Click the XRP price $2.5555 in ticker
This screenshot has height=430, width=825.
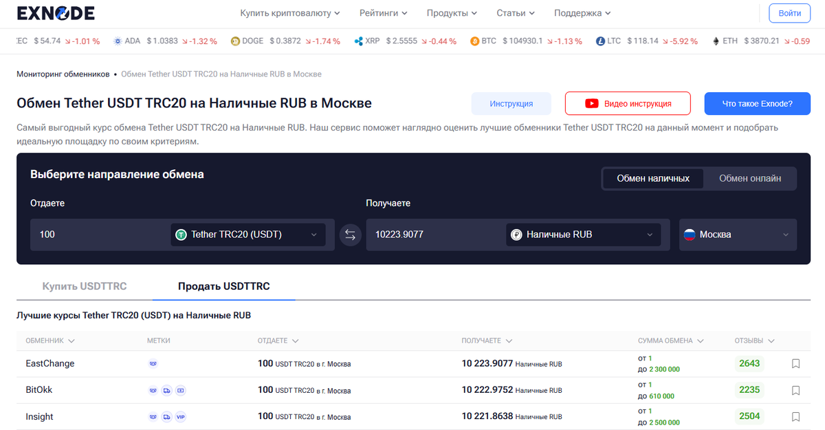click(401, 41)
